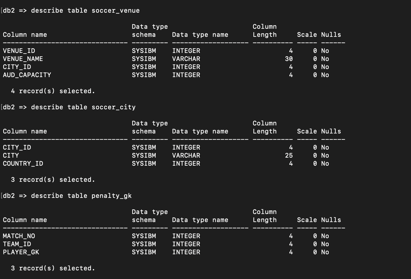Select the COUNTRY_ID column name
The image size is (411, 279).
[23, 164]
